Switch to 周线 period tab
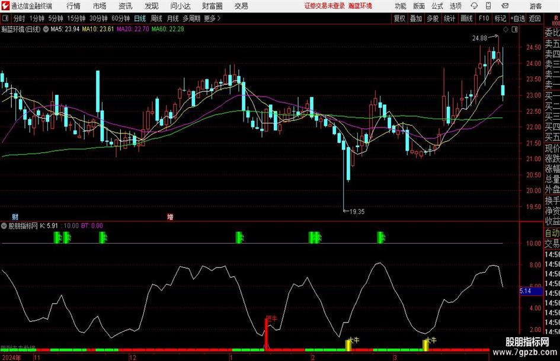Viewport: 560px width, 361px height. pyautogui.click(x=156, y=18)
